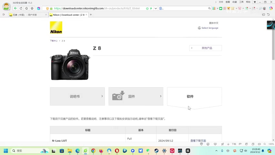Open a new tab with the plus button
The image size is (275, 155).
click(x=91, y=15)
